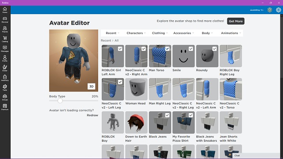Open the Trade sidebar icon
Screen dimensions: 283x159
click(5, 88)
